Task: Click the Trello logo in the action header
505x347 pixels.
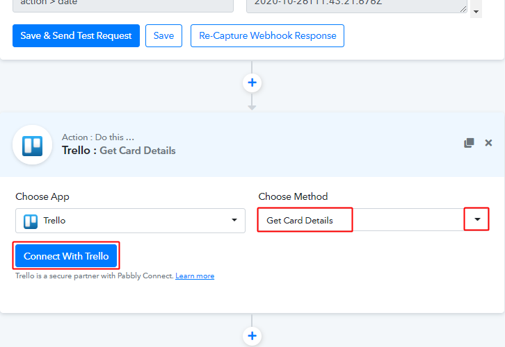Action: [x=32, y=145]
